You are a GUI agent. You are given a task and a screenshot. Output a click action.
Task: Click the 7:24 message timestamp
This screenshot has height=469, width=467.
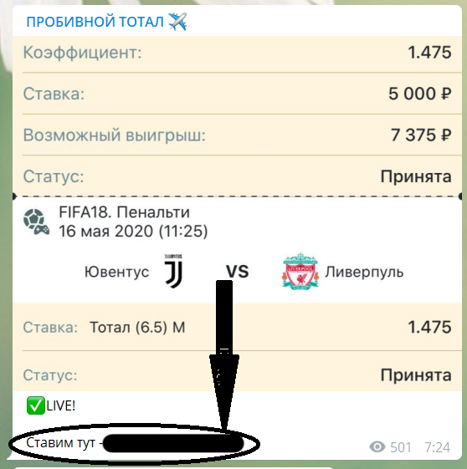(438, 447)
